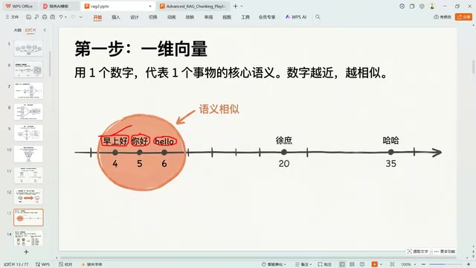
Task: Open the 会员专享 member tab
Action: pos(267,17)
